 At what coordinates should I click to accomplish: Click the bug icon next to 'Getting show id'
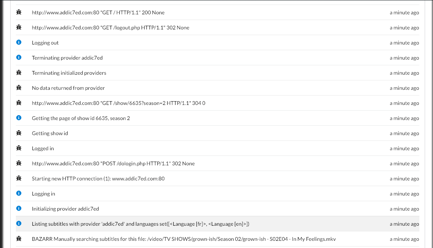click(x=18, y=133)
